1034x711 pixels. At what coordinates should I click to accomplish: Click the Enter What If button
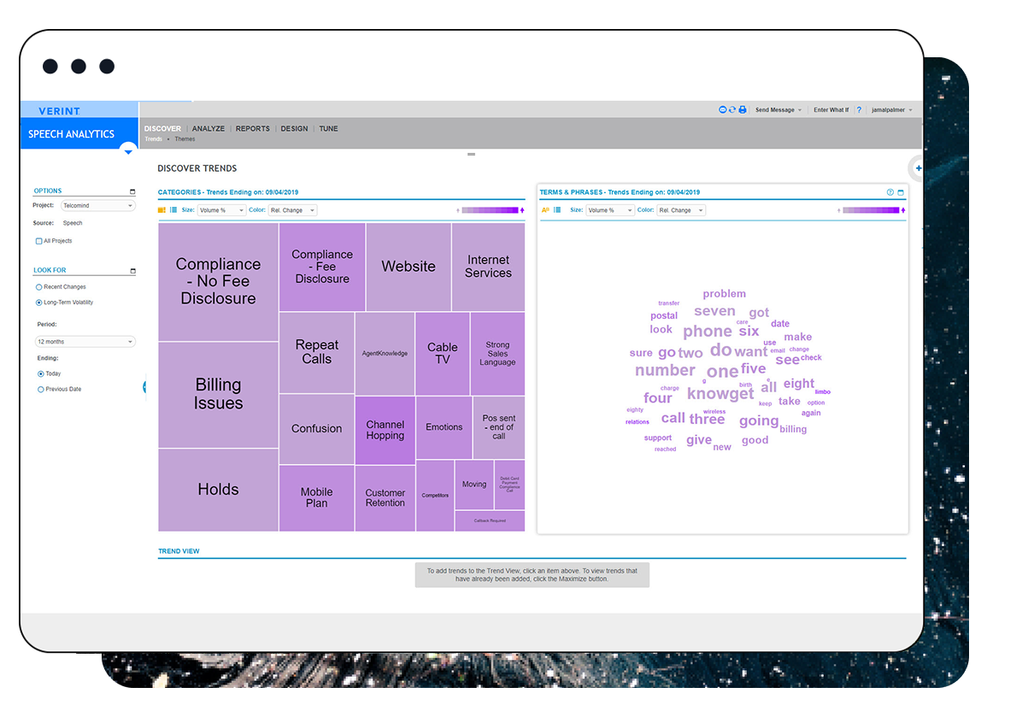click(x=831, y=110)
